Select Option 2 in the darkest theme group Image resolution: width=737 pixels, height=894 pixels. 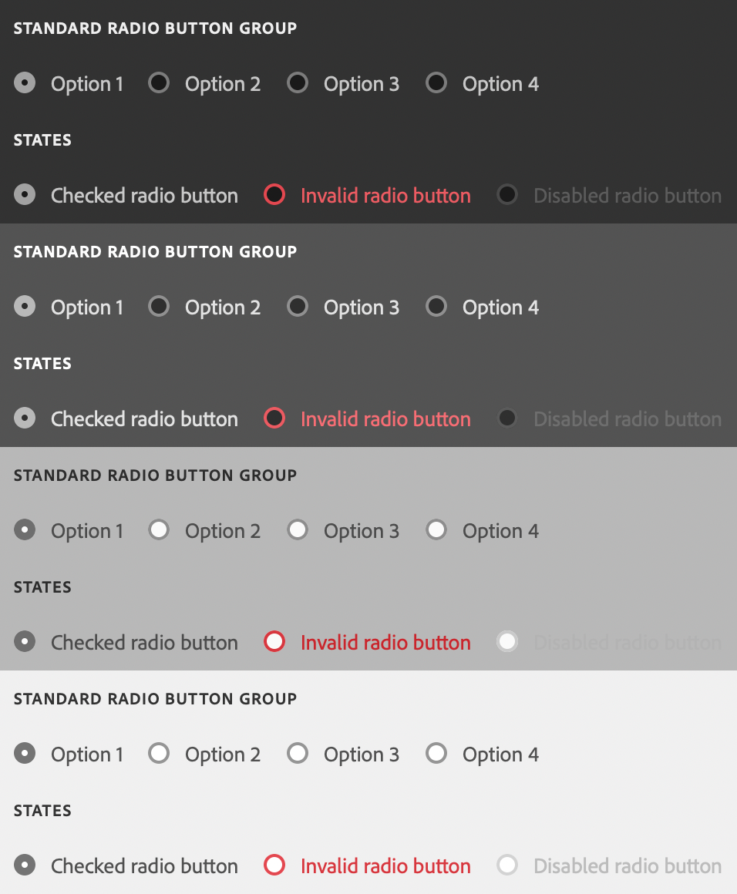159,83
